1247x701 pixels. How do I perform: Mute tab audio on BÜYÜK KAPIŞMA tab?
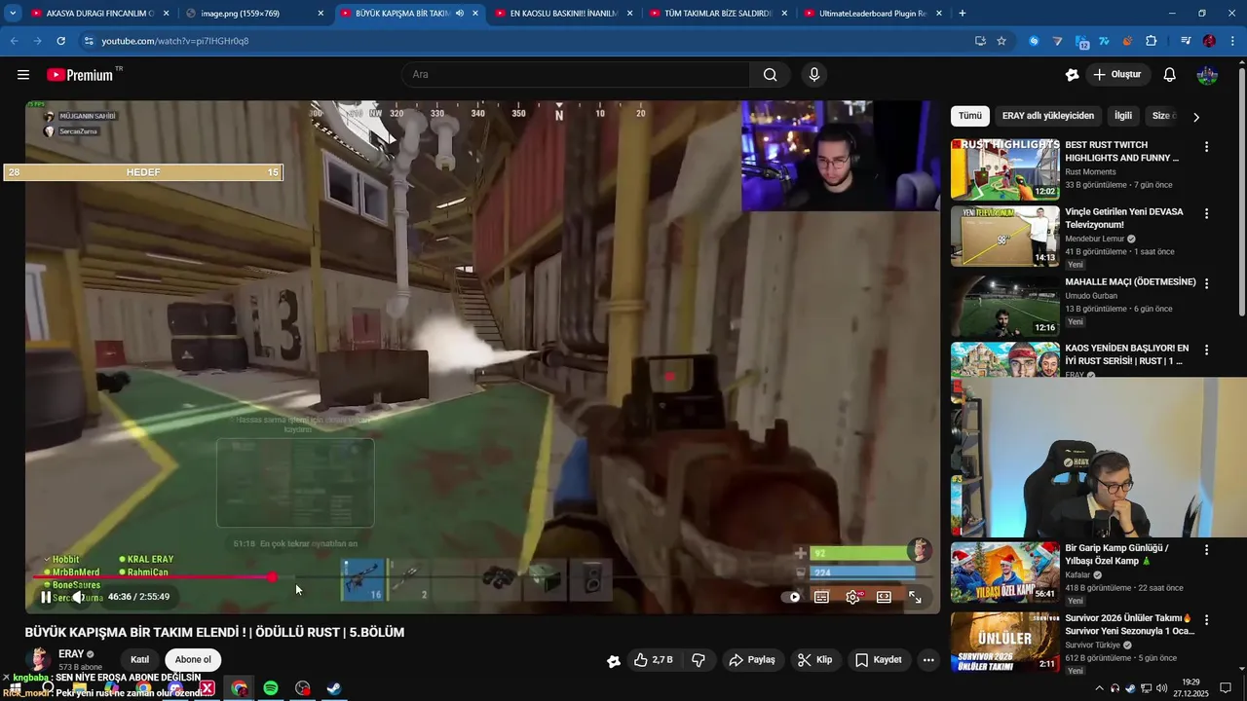459,14
